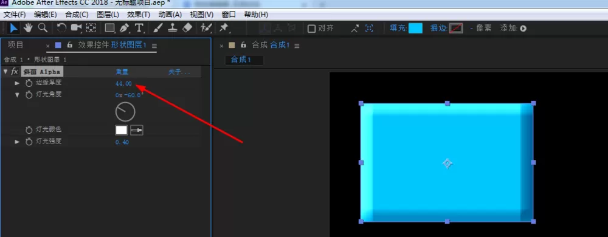608x237 pixels.
Task: Click the stroke width value before 像素
Action: 472,29
